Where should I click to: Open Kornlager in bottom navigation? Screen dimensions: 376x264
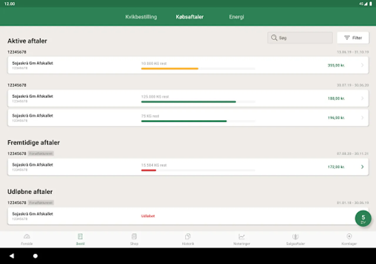(349, 239)
